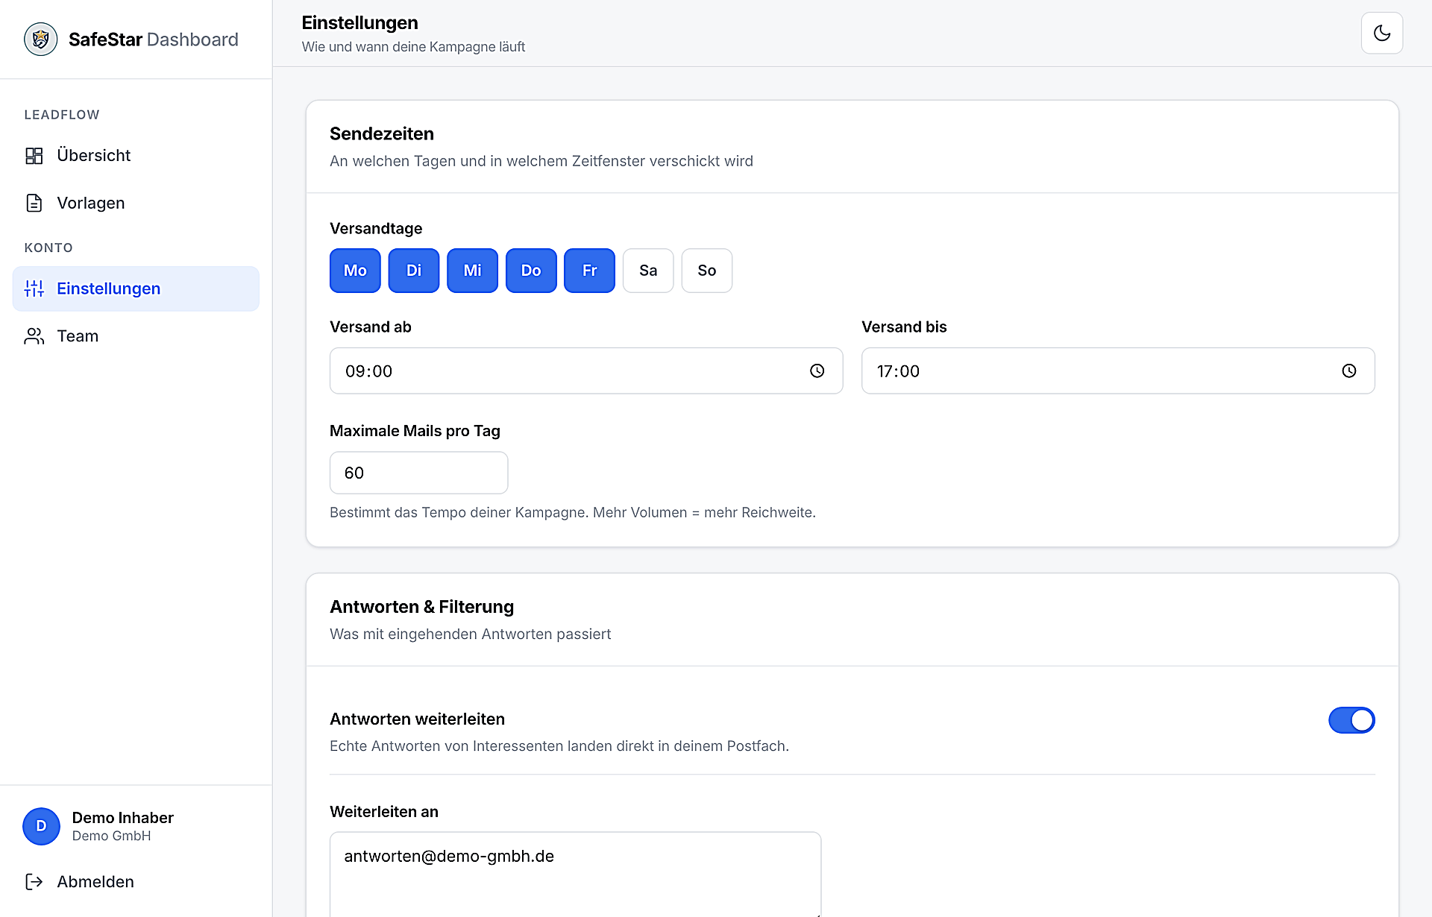Click the SafeStar Dashboard title
Screen dimensions: 1432x917
point(154,40)
